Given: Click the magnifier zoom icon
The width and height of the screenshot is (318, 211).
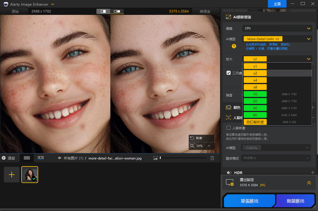Looking at the screenshot, I should click(192, 146).
